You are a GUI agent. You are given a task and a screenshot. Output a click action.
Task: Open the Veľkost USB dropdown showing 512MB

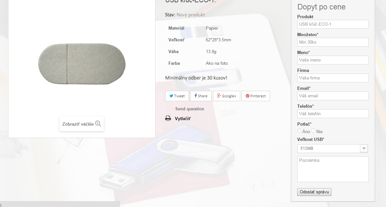(333, 148)
